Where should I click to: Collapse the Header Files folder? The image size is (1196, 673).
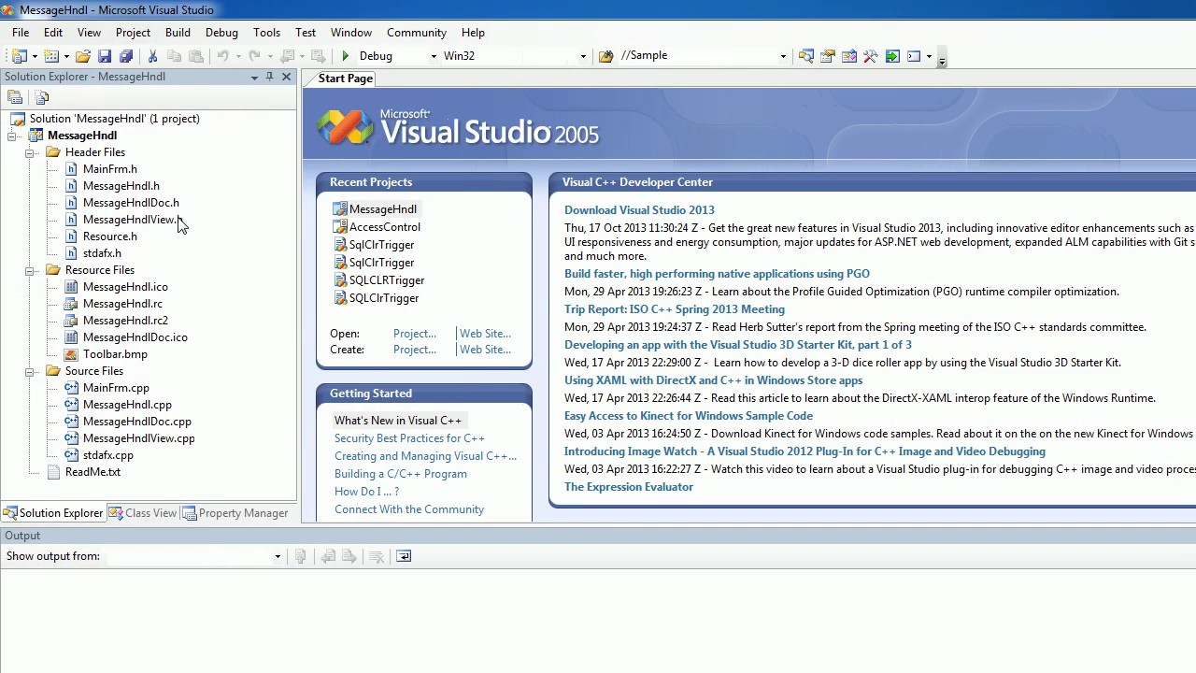[x=30, y=152]
